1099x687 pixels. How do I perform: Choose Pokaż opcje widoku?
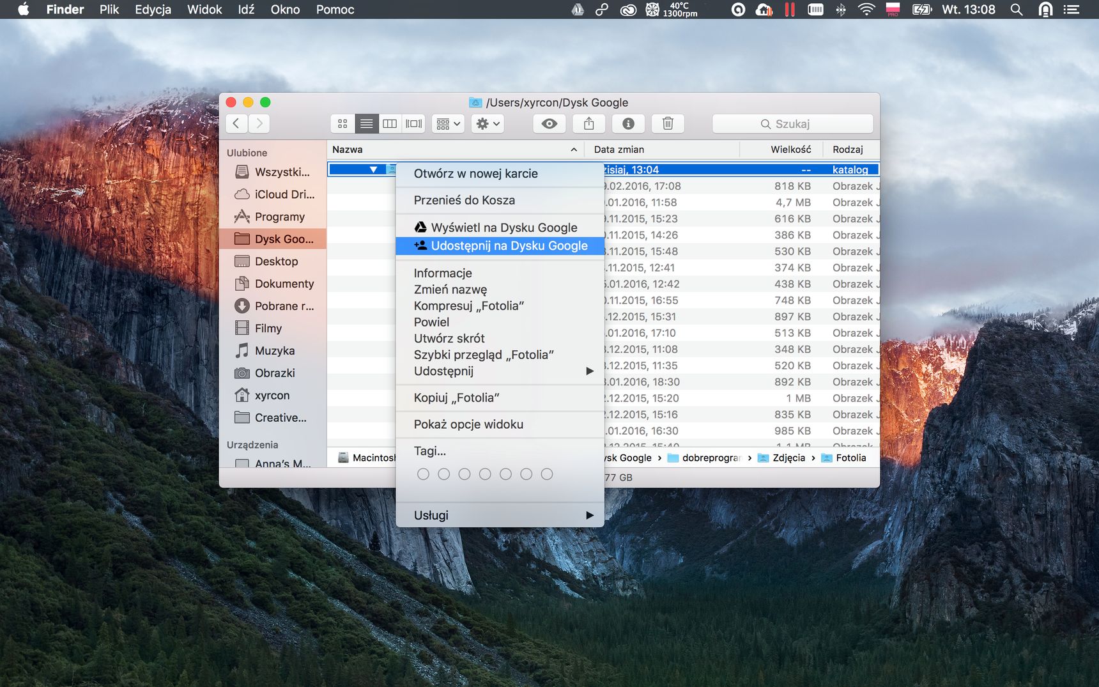[x=500, y=424]
